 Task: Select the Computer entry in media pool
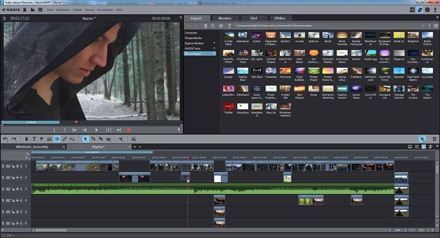(x=191, y=33)
